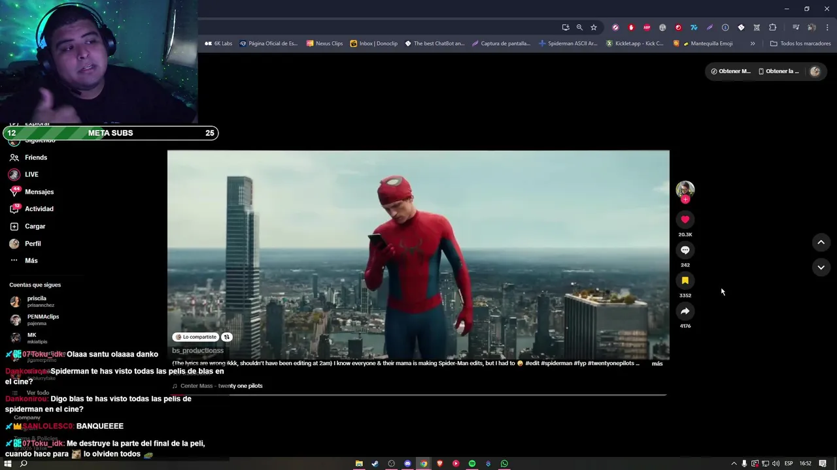Open the ABP extension icon
This screenshot has width=837, height=470.
point(647,27)
